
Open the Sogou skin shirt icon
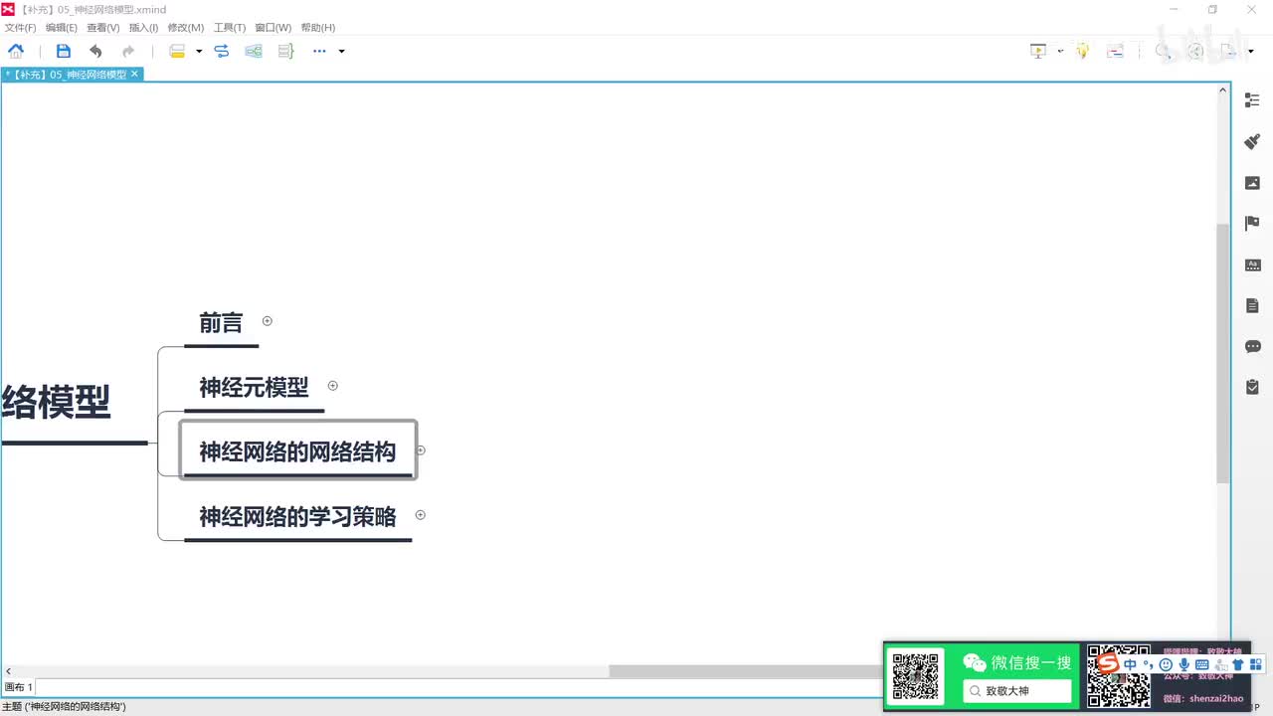pos(1238,664)
